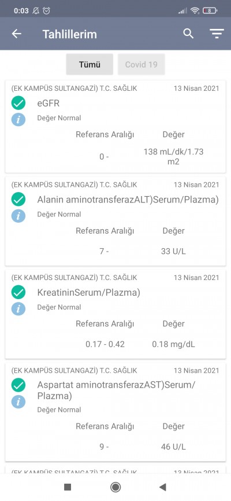Tap the green checkmark next to eGFR
Screen dimensions: 231x501
[x=18, y=103]
